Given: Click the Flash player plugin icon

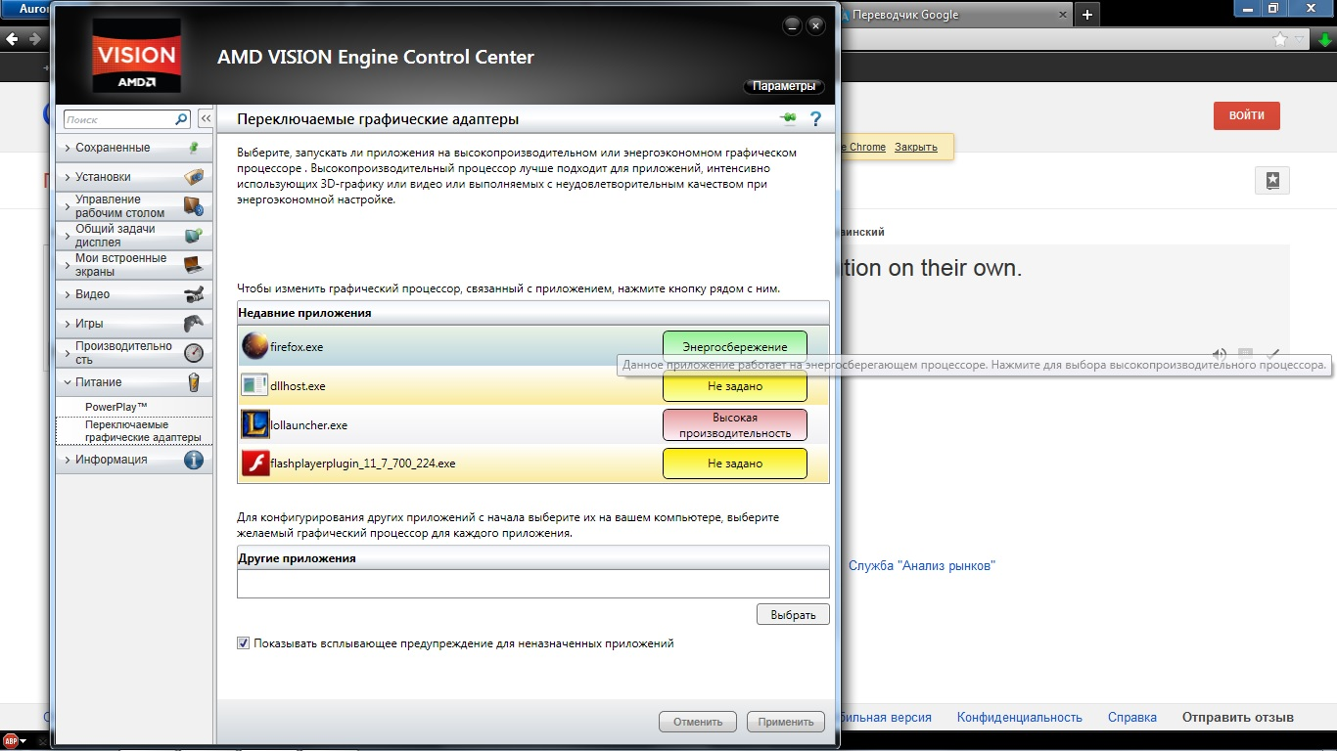Looking at the screenshot, I should coord(254,464).
